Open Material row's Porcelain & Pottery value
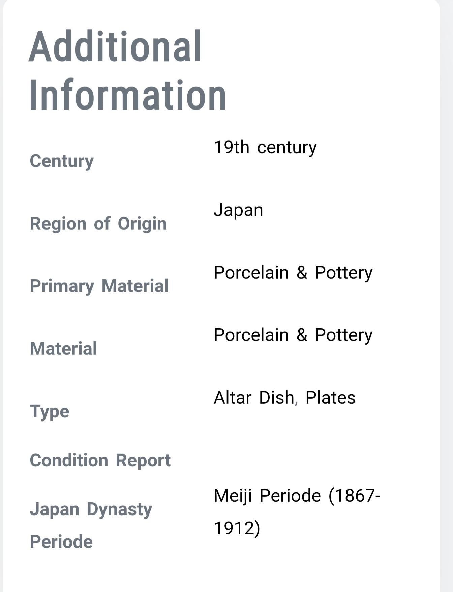 pyautogui.click(x=293, y=335)
